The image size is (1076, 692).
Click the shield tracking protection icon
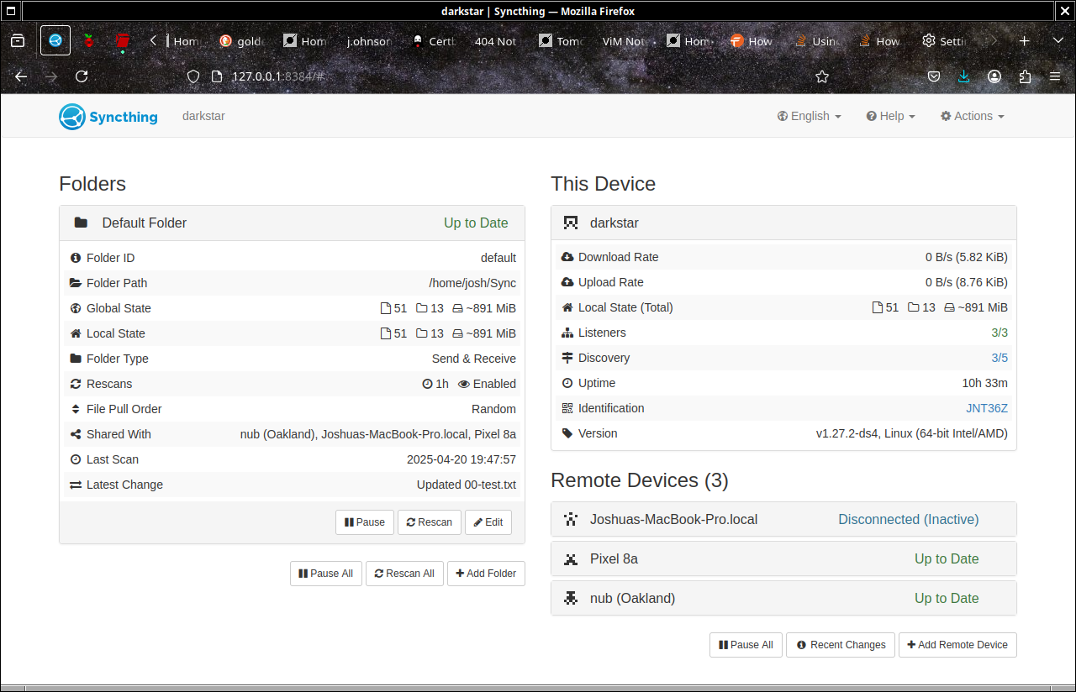pyautogui.click(x=193, y=76)
